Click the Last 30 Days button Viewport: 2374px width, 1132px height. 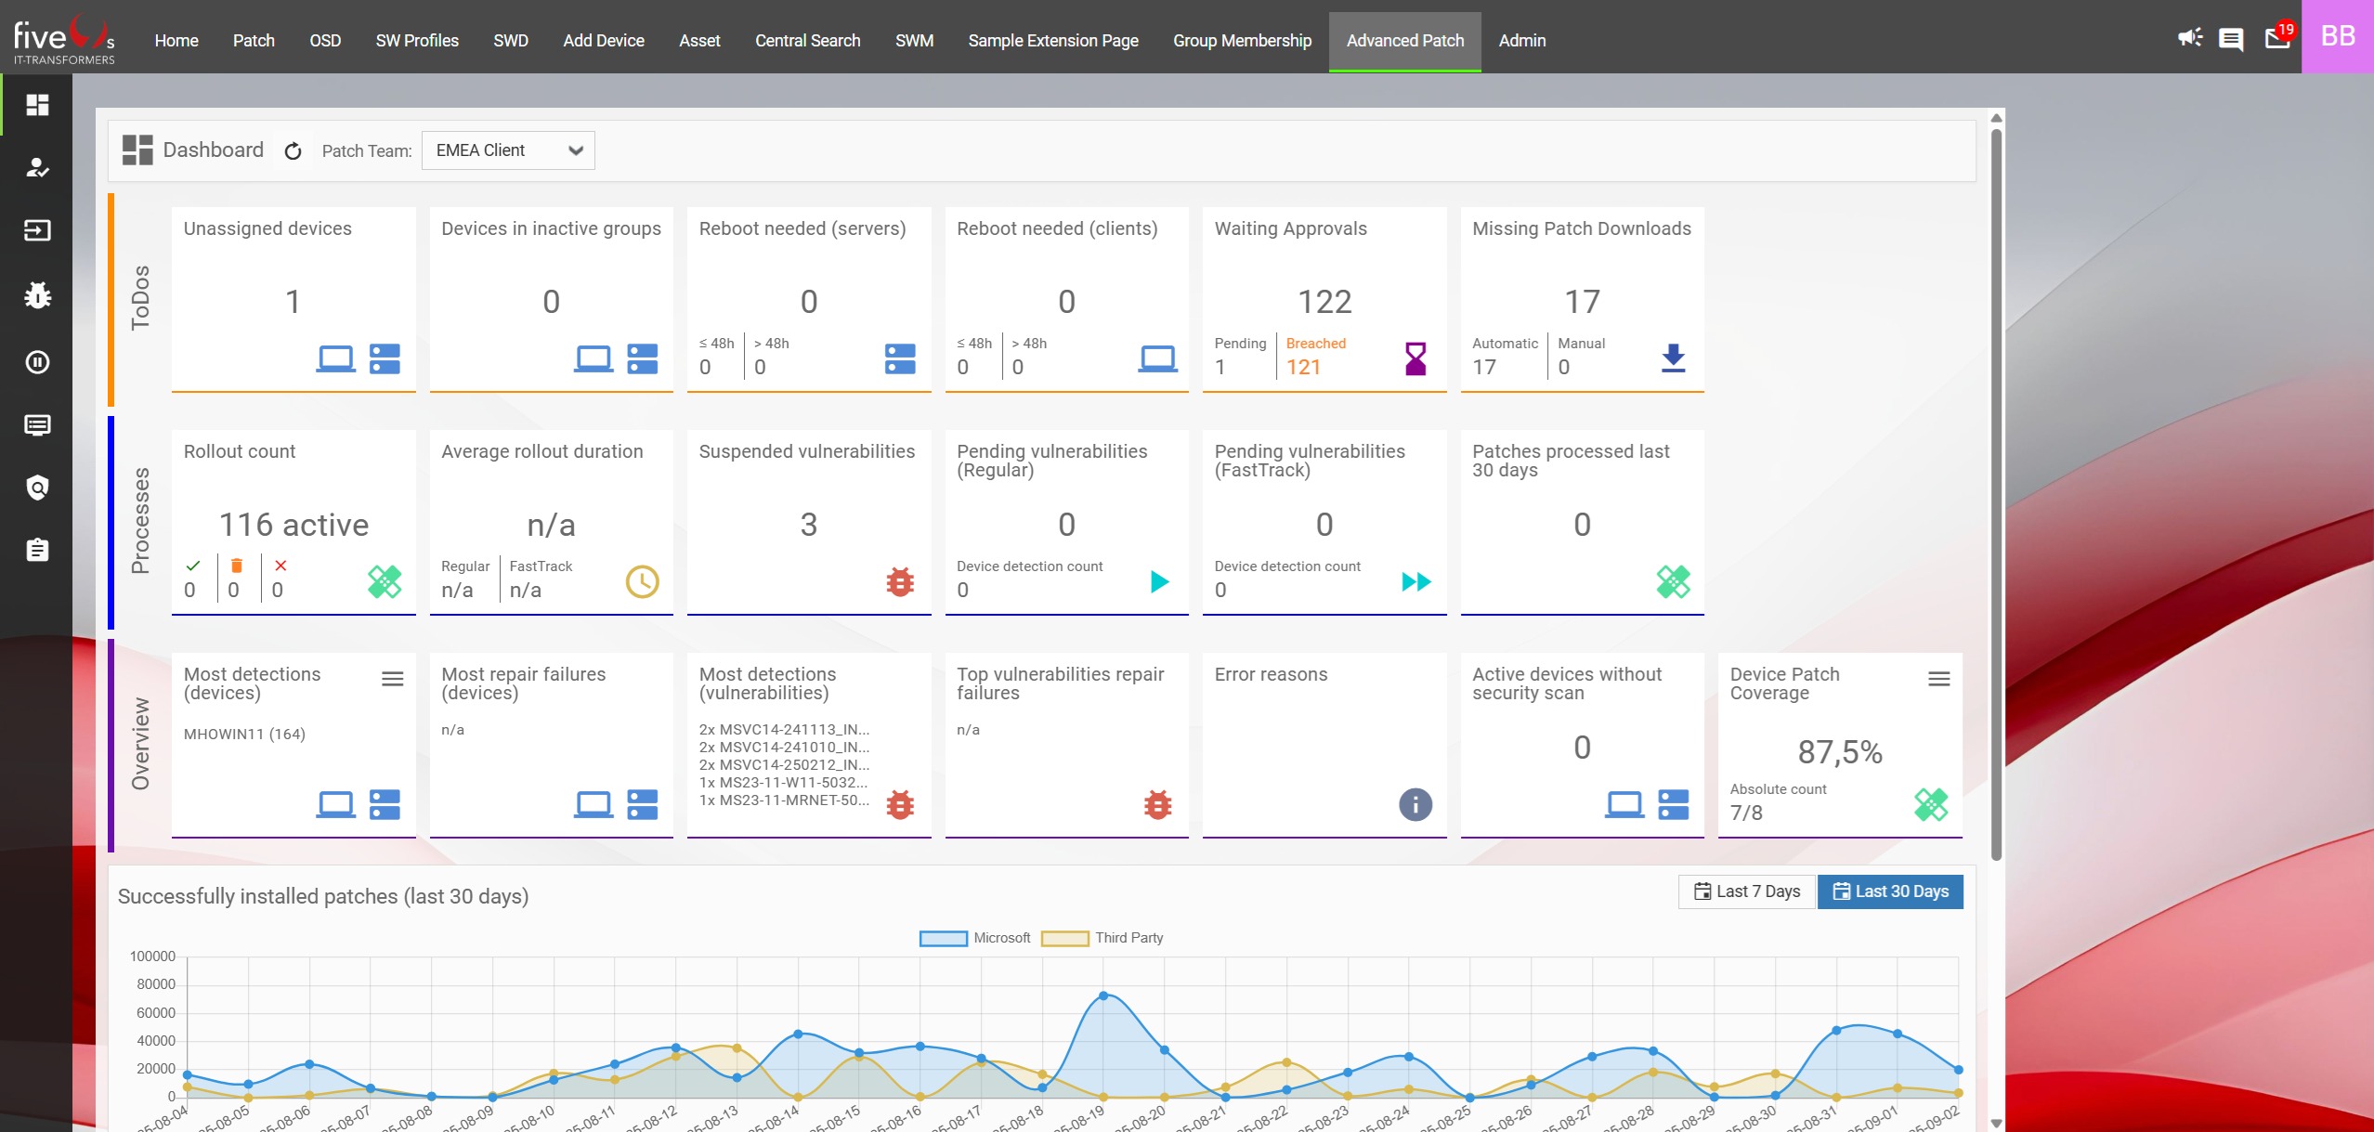point(1890,891)
